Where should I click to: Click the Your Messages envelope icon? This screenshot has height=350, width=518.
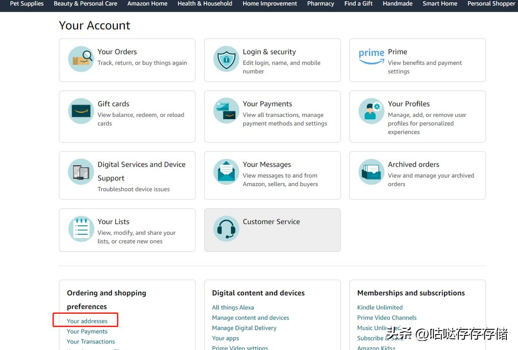coord(226,172)
